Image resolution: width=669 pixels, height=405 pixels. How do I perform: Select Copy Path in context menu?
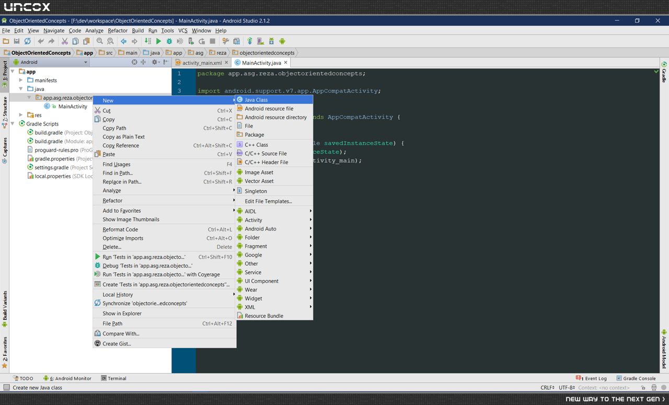(x=165, y=128)
